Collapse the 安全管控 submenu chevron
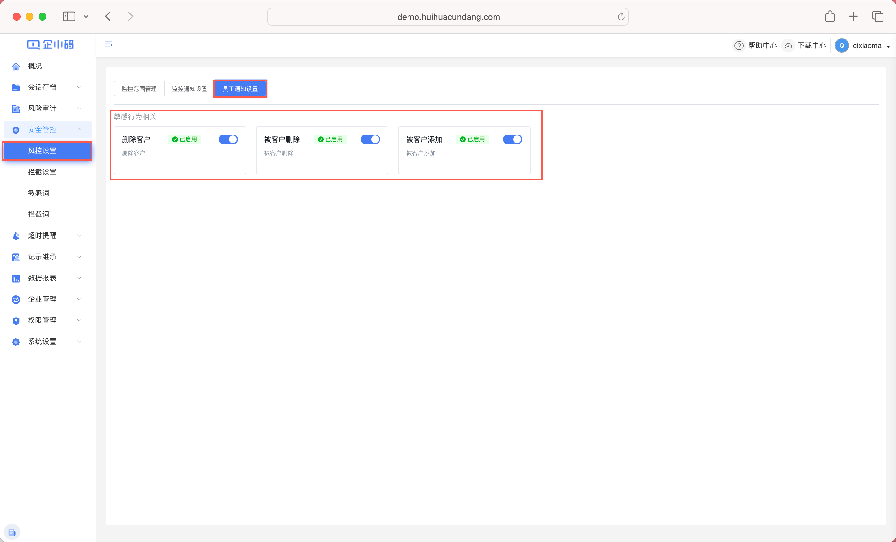 (x=79, y=129)
